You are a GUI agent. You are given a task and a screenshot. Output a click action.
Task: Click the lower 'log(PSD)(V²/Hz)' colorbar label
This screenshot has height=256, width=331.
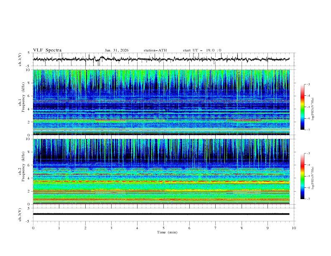pyautogui.click(x=313, y=178)
